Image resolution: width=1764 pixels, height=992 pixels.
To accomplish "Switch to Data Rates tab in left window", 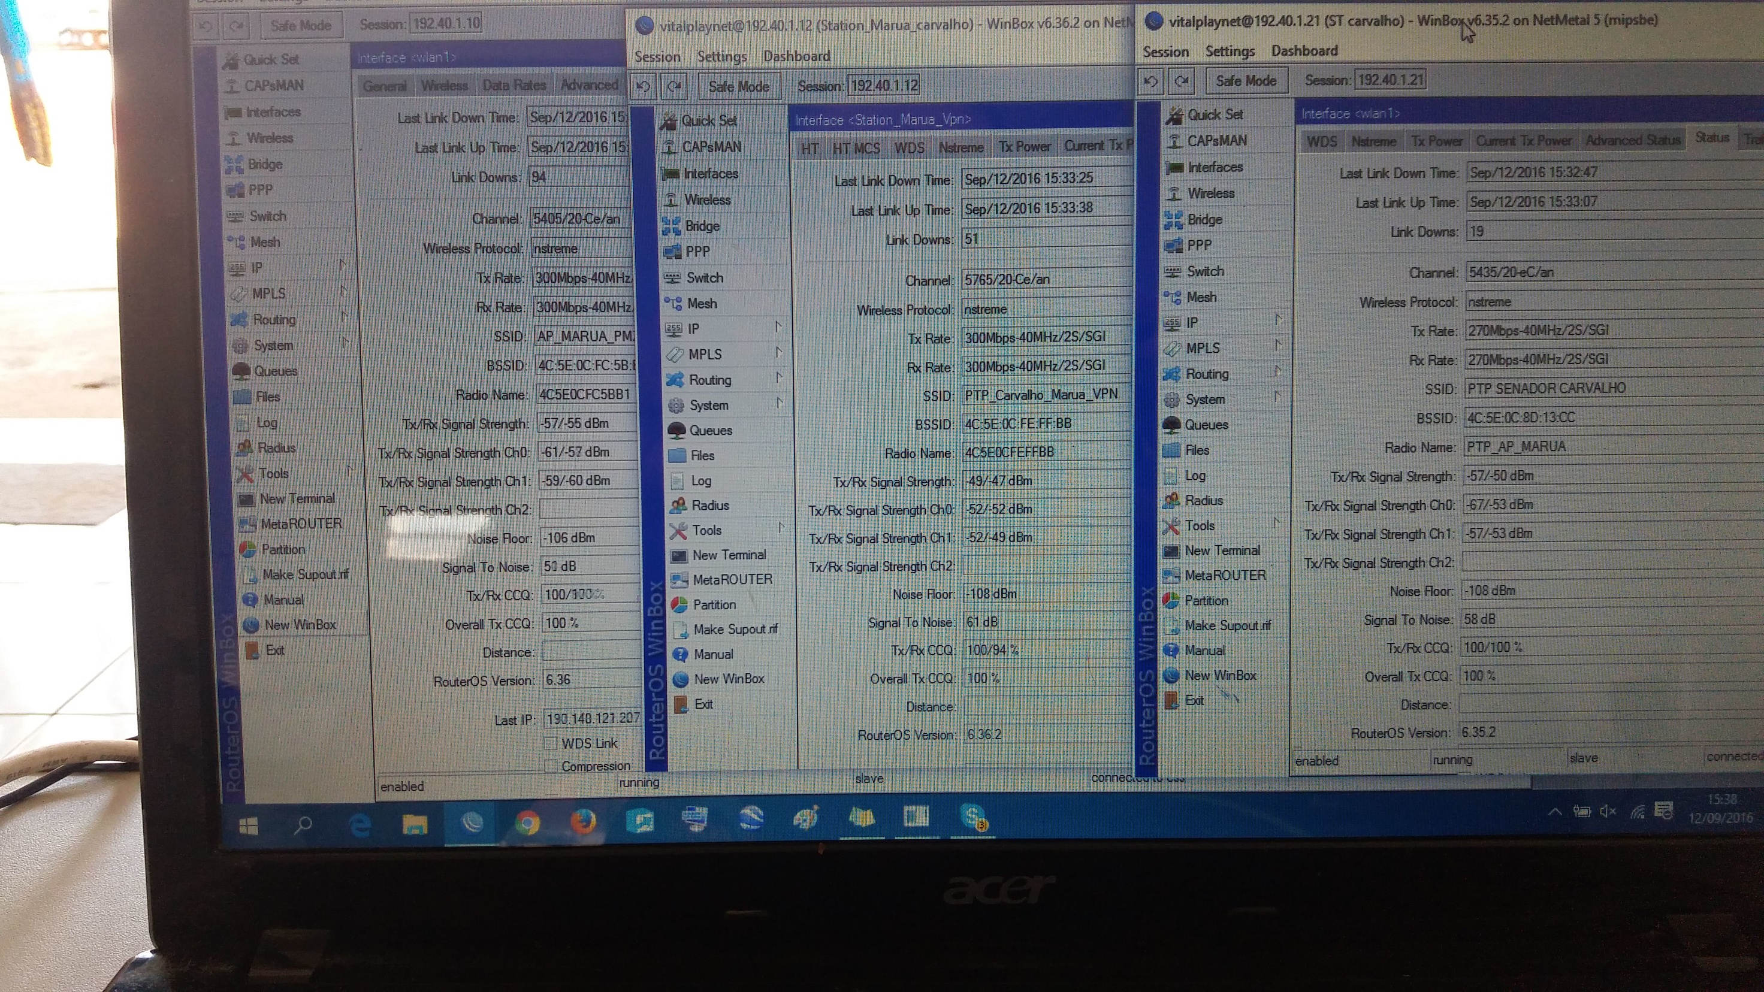I will (514, 86).
